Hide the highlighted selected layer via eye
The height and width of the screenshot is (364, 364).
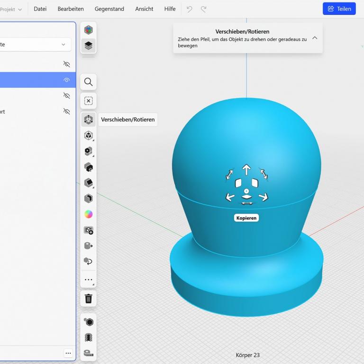click(x=66, y=80)
